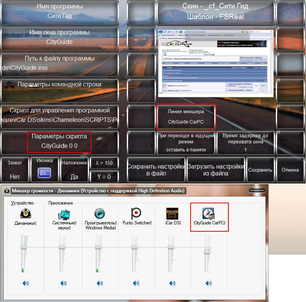This screenshot has width=306, height=302.
Task: Click the Динамики volume slider handle
Action: coord(24,247)
